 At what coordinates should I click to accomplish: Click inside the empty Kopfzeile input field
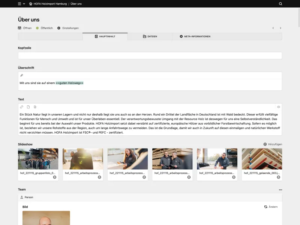pyautogui.click(x=149, y=55)
